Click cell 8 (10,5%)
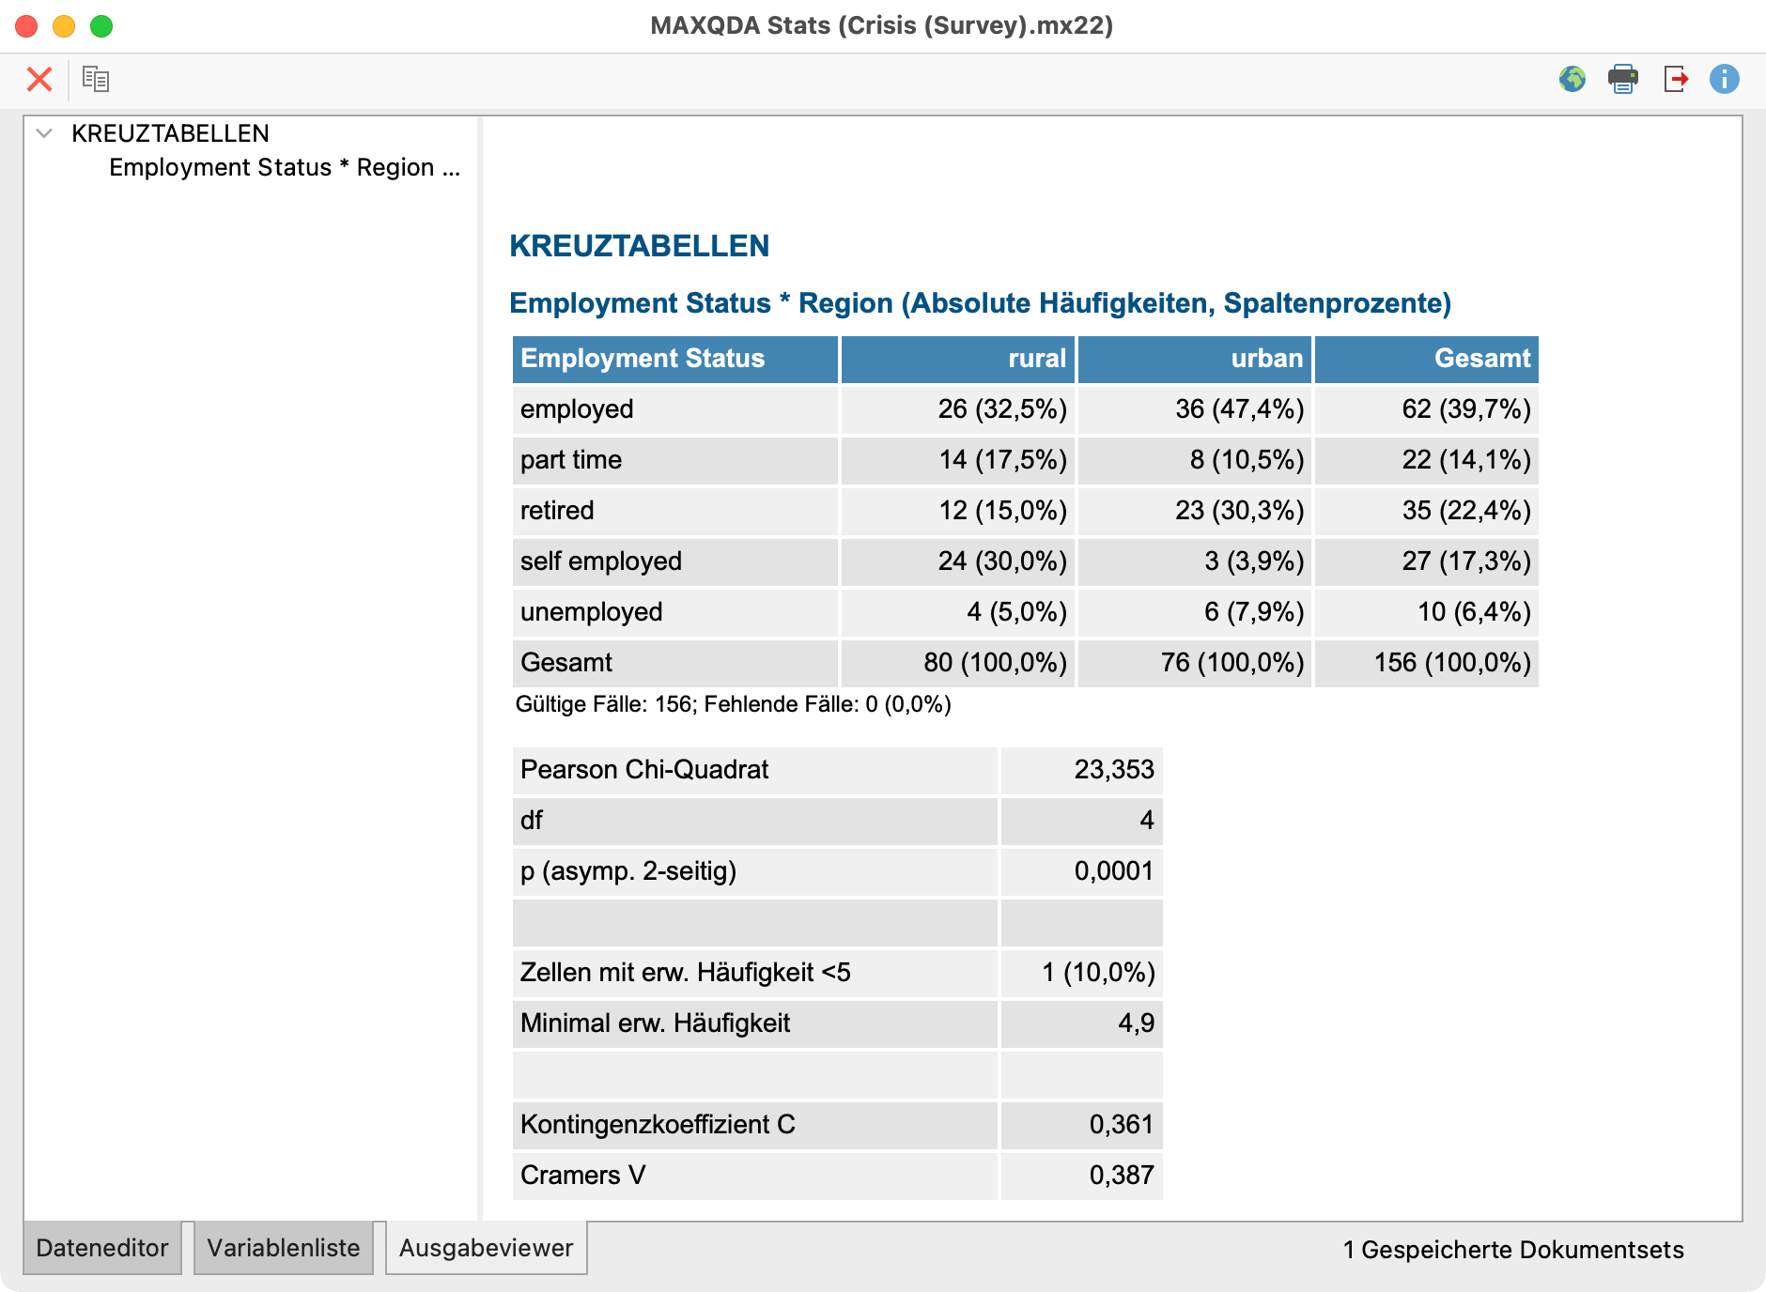Viewport: 1766px width, 1292px height. [1194, 460]
